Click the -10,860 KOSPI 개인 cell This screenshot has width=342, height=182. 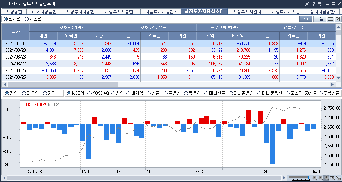(43, 71)
